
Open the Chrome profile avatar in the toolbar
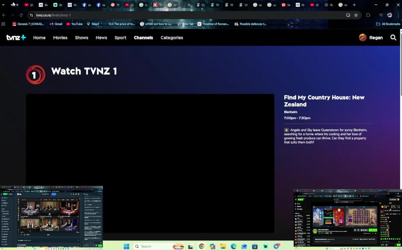[x=389, y=15]
